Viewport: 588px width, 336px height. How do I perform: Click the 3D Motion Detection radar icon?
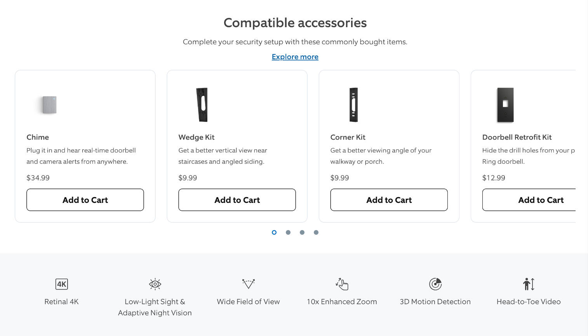pyautogui.click(x=435, y=284)
